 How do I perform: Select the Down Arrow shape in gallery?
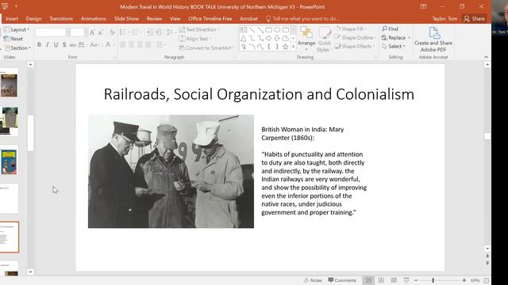277,39
